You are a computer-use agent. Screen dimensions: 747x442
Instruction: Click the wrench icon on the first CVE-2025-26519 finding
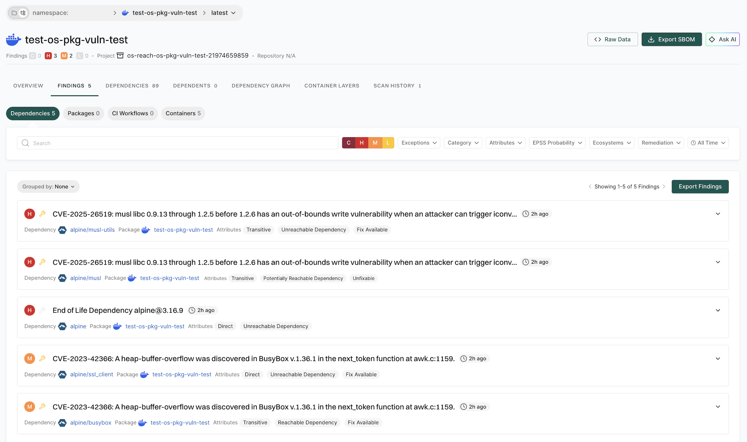pyautogui.click(x=42, y=214)
